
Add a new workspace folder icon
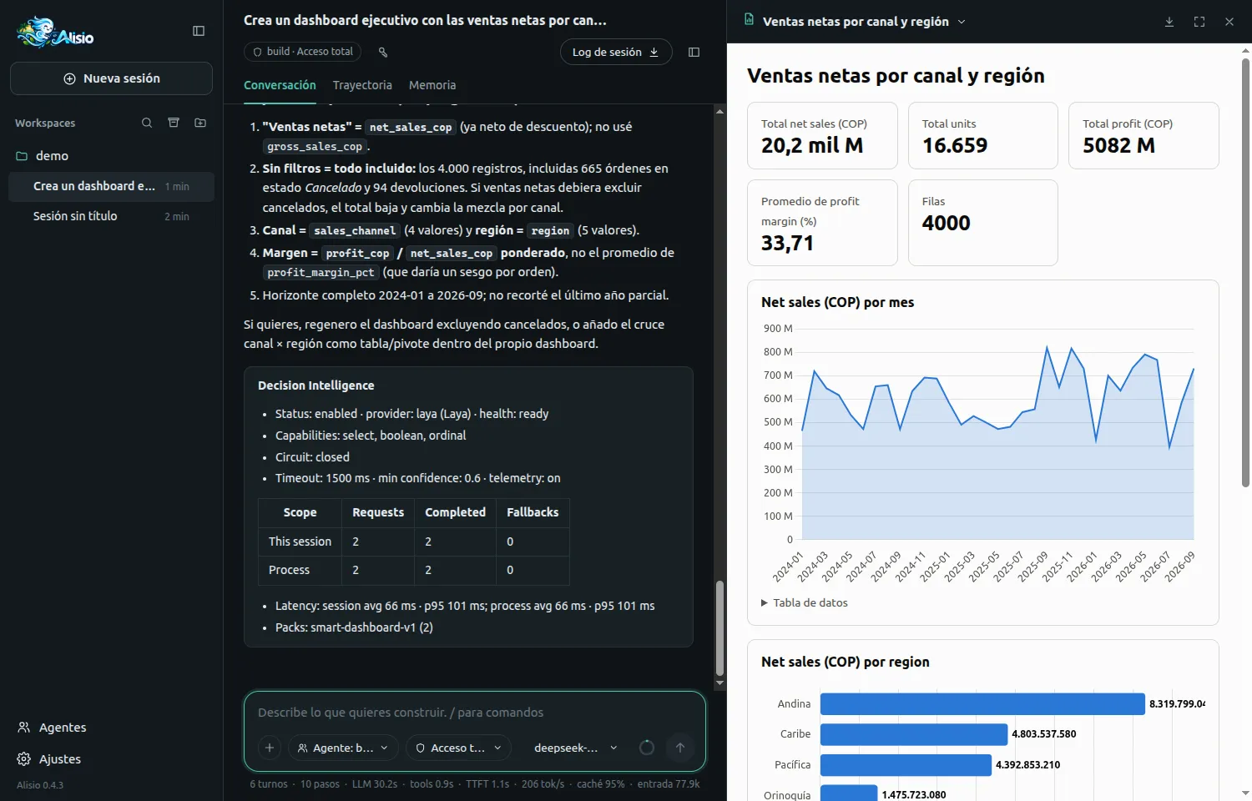click(200, 123)
